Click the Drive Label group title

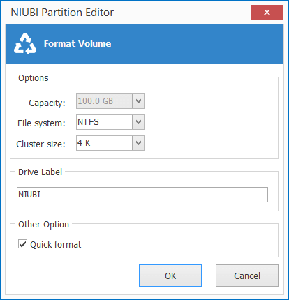coord(40,172)
